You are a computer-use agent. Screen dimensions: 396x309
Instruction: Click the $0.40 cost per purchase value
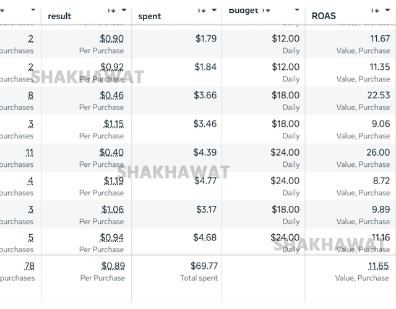click(111, 152)
